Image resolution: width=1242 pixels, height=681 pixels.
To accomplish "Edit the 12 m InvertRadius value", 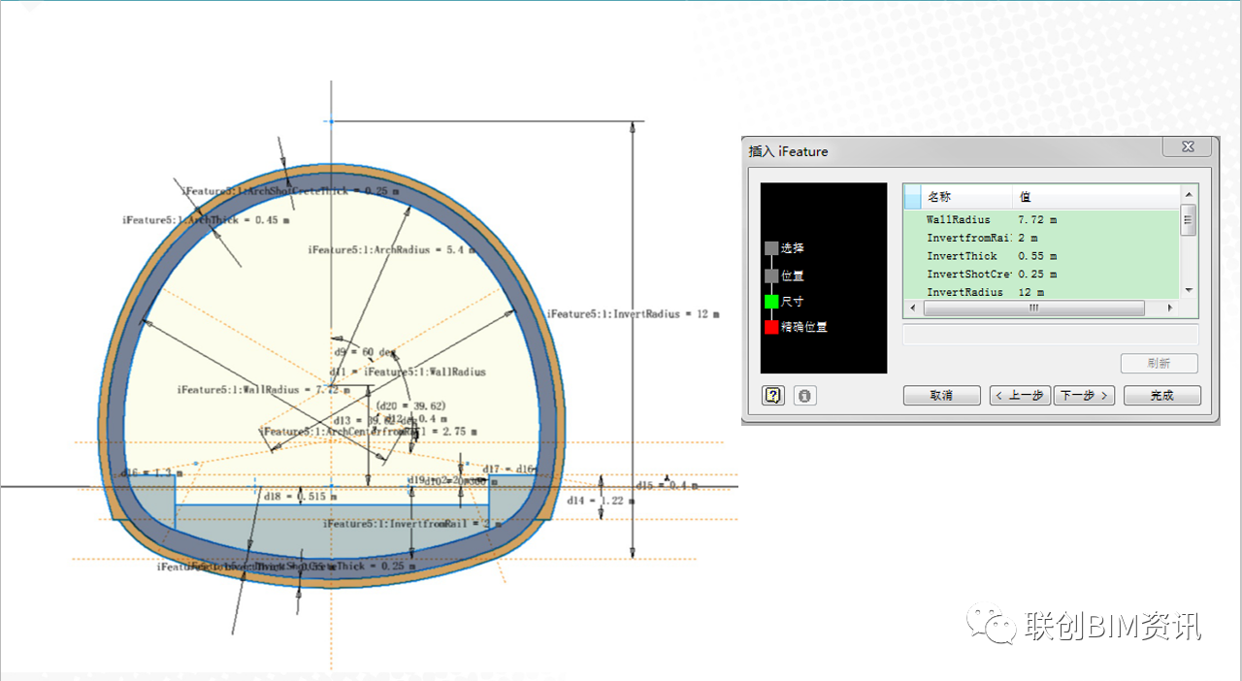I will click(1030, 292).
